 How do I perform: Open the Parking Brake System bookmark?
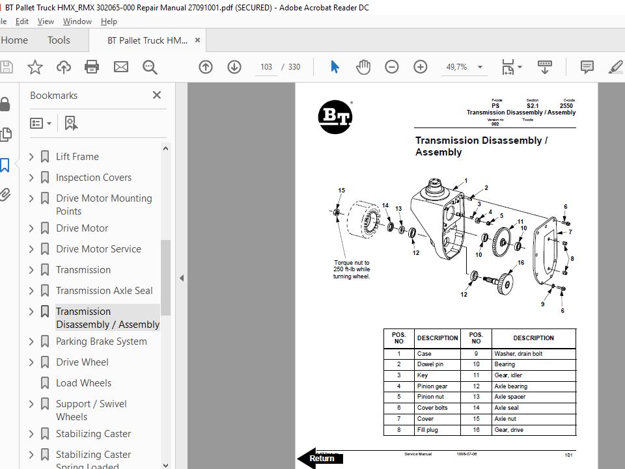point(102,342)
